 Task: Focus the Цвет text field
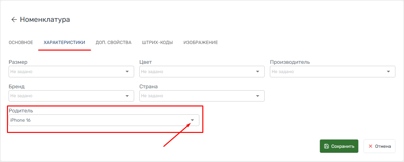pyautogui.click(x=195, y=71)
